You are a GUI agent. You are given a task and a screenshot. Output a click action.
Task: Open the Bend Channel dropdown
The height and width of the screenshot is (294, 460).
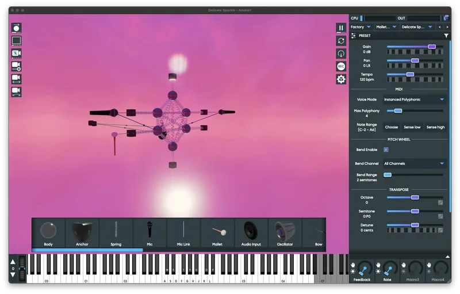pos(414,163)
